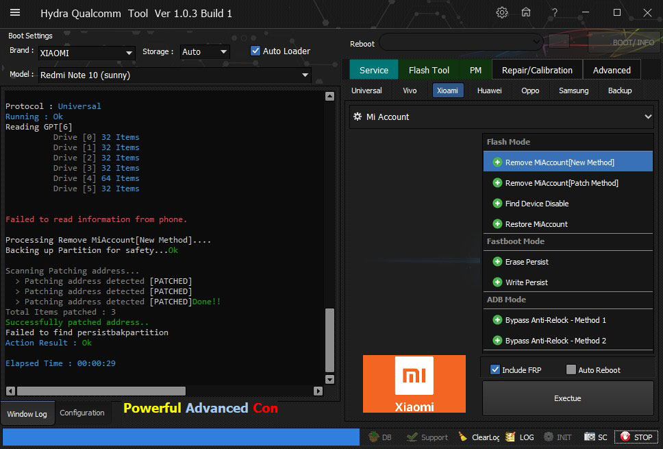Enable the Auto Reboot checkbox
The height and width of the screenshot is (449, 663).
(x=571, y=370)
